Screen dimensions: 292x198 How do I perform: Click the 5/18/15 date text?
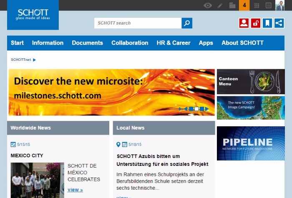coord(135,144)
